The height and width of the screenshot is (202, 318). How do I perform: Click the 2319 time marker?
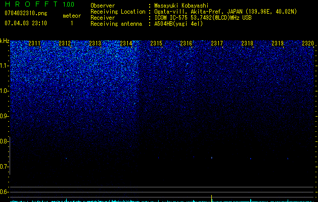pyautogui.click(x=278, y=43)
